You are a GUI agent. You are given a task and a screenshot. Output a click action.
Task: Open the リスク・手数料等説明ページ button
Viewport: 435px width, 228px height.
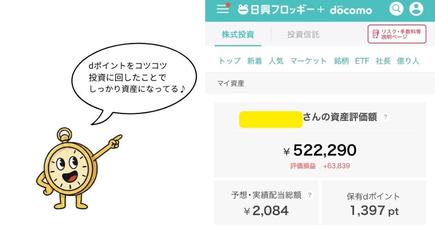pos(397,34)
